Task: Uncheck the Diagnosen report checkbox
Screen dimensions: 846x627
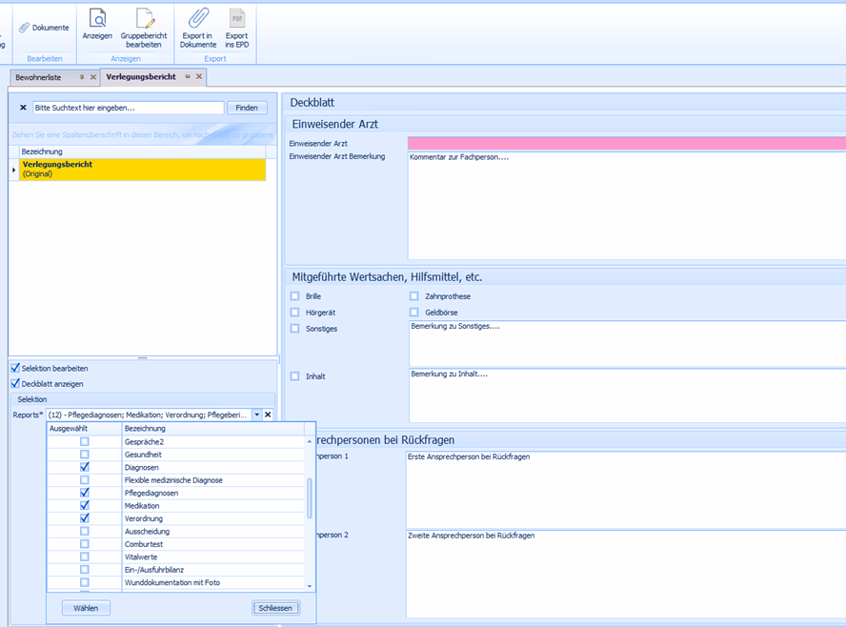Action: coord(85,468)
